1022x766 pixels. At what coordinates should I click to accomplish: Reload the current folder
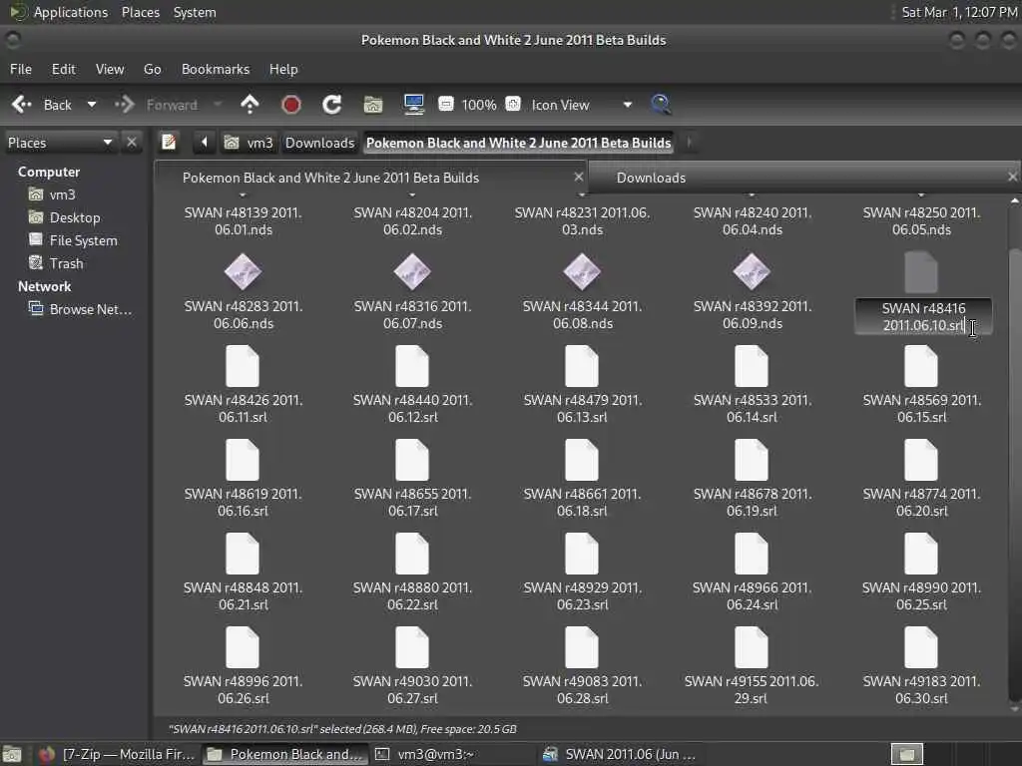[x=331, y=104]
